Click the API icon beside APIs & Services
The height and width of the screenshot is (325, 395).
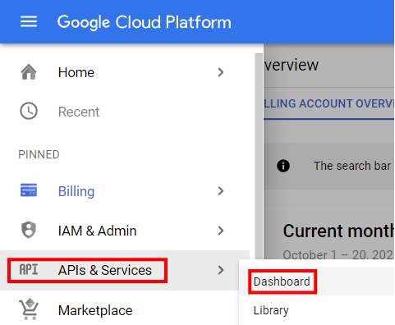point(29,270)
